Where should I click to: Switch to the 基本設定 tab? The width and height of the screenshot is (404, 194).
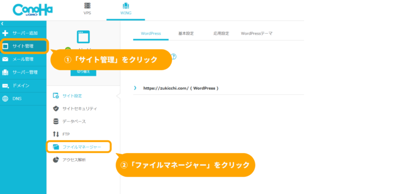(x=186, y=33)
